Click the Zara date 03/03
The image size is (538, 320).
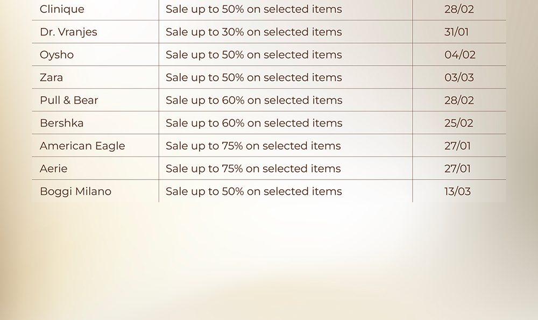click(459, 77)
